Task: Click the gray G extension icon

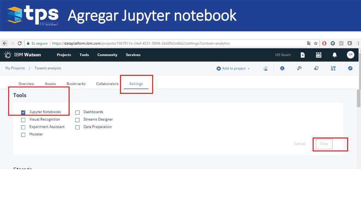Action: (341, 43)
